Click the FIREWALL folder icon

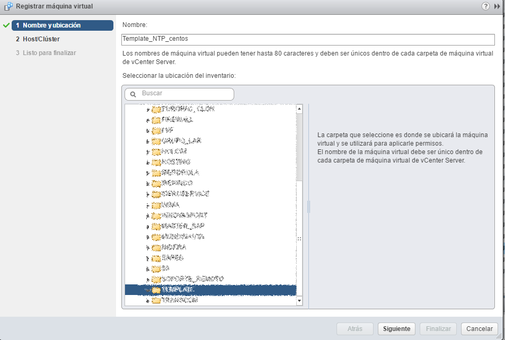pyautogui.click(x=156, y=120)
